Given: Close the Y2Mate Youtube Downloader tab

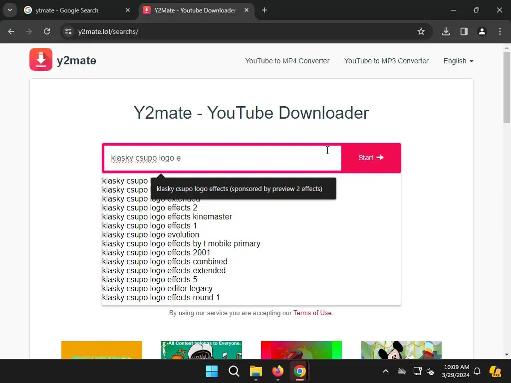Looking at the screenshot, I should click(247, 10).
